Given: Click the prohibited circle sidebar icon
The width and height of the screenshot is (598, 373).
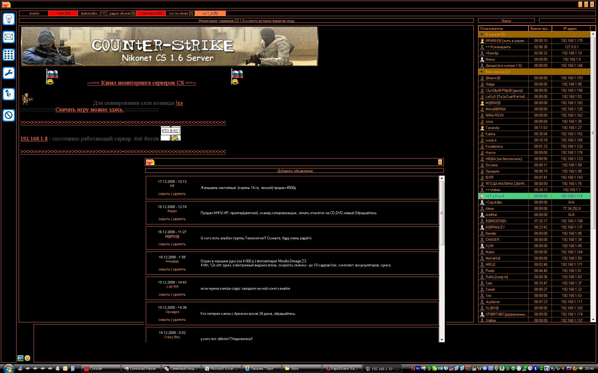Looking at the screenshot, I should tap(9, 115).
